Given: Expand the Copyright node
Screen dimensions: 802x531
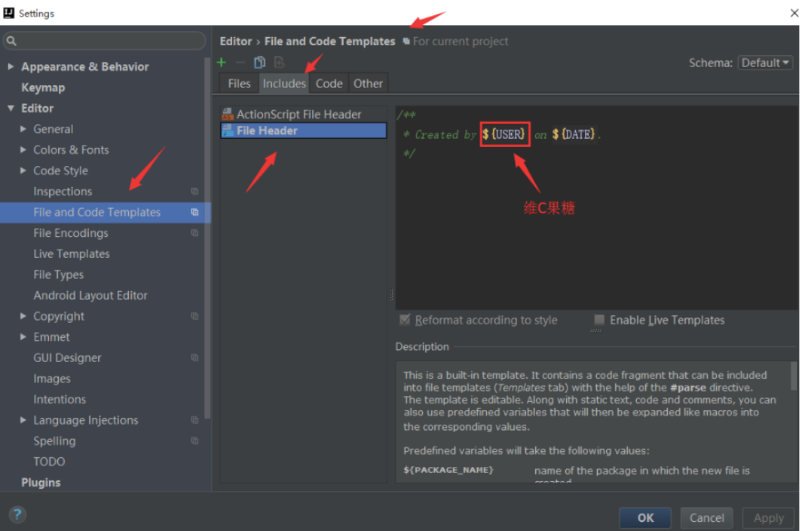Looking at the screenshot, I should 23,316.
